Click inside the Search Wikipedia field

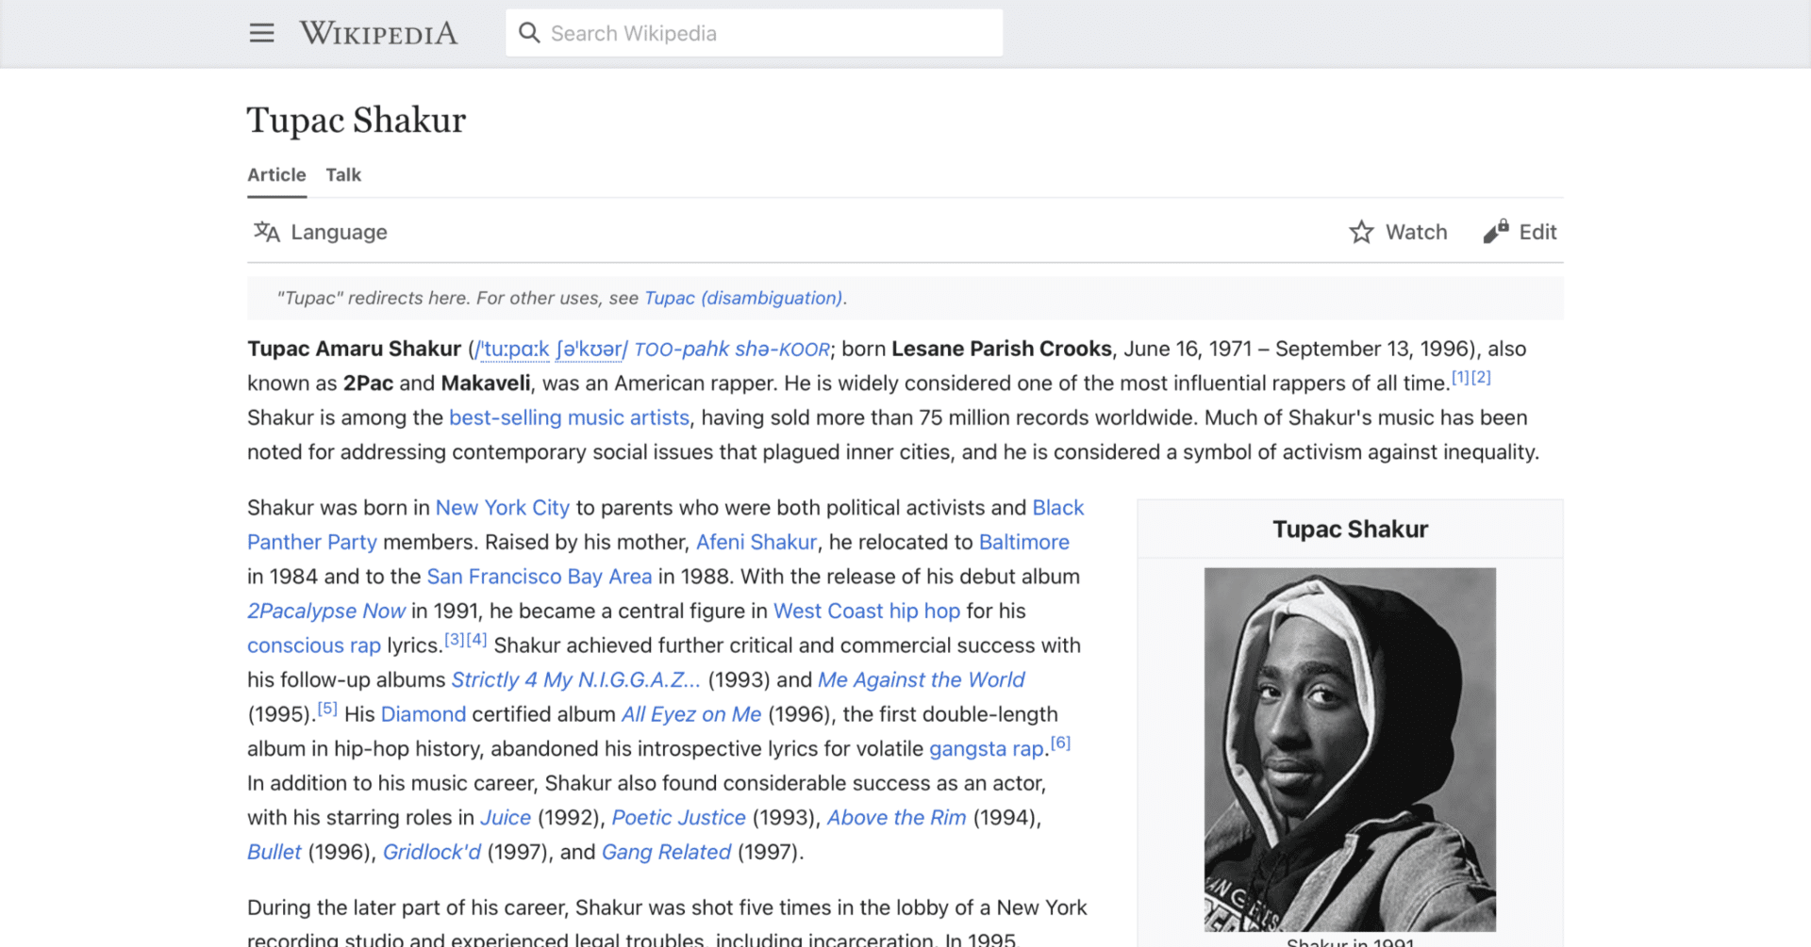(755, 32)
